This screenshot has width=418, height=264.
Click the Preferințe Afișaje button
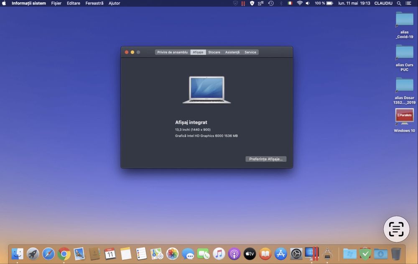(x=266, y=159)
